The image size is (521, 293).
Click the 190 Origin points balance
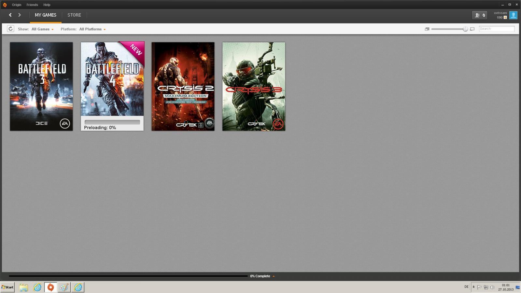502,18
